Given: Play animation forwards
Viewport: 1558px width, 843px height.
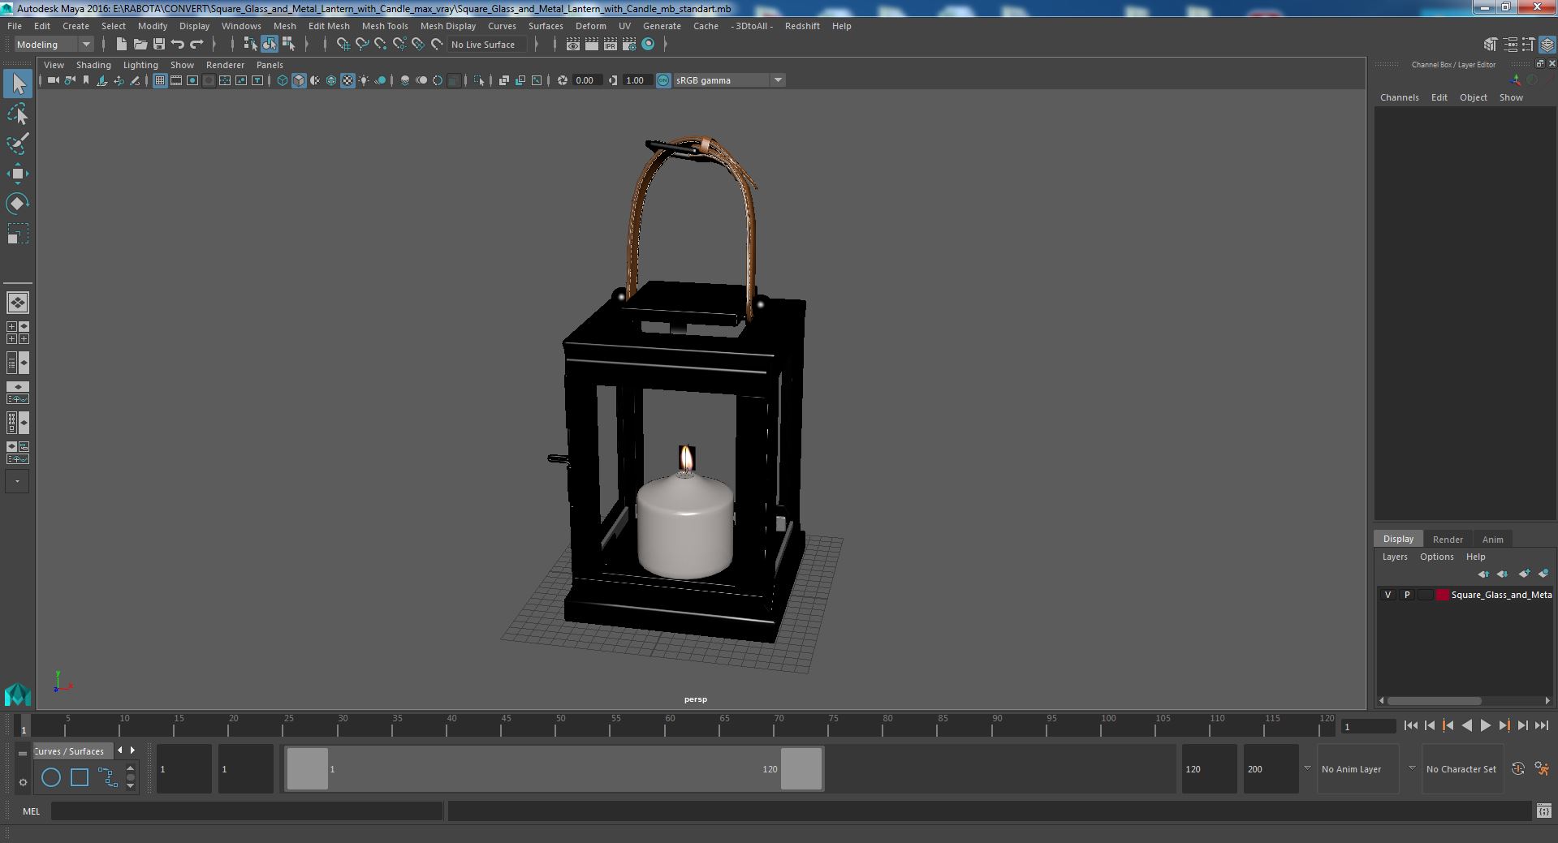Looking at the screenshot, I should [x=1485, y=726].
